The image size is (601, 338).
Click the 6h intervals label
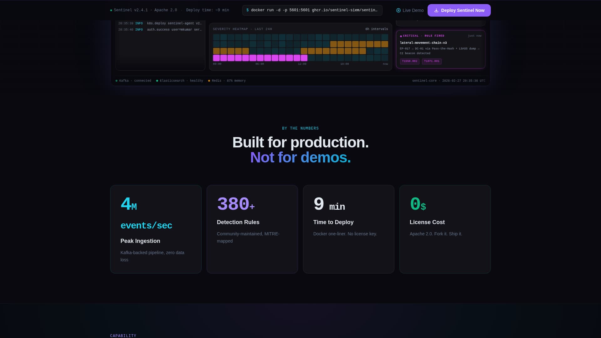coord(377,29)
